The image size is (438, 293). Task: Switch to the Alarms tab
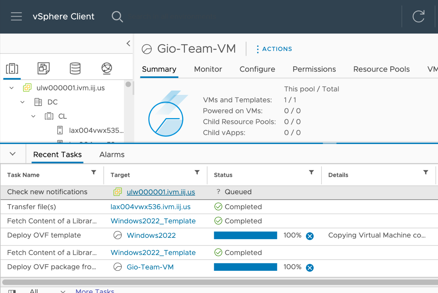click(x=112, y=155)
